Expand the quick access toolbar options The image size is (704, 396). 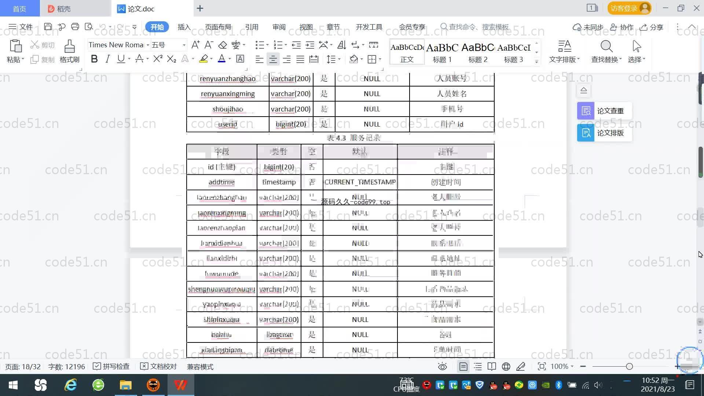pyautogui.click(x=135, y=27)
